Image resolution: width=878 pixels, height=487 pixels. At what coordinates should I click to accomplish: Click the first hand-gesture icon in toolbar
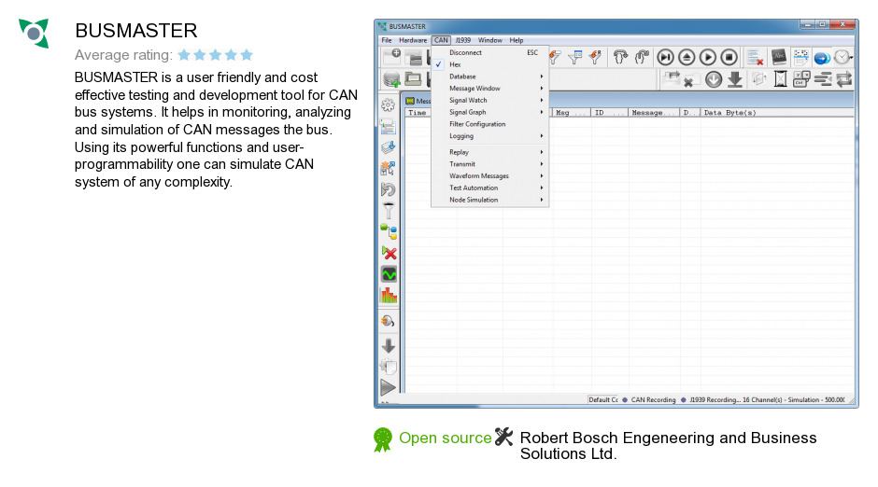coord(620,57)
